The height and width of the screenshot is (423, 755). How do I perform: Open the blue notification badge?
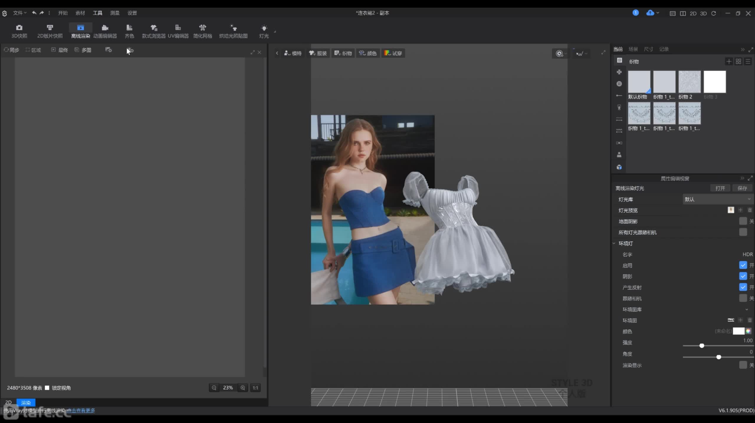tap(636, 13)
